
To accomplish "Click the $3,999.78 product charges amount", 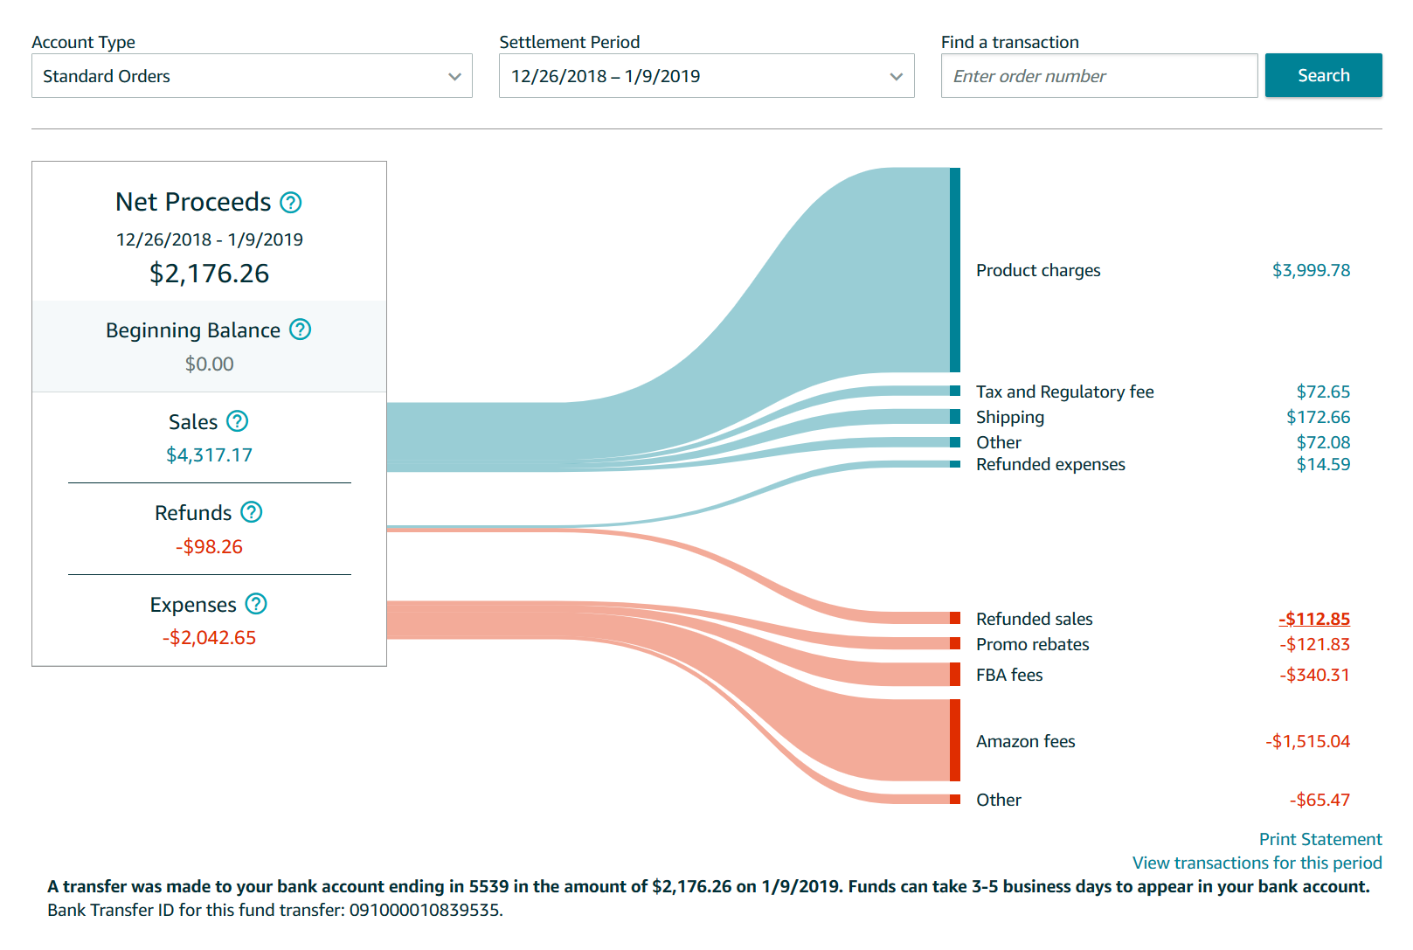I will (1311, 270).
